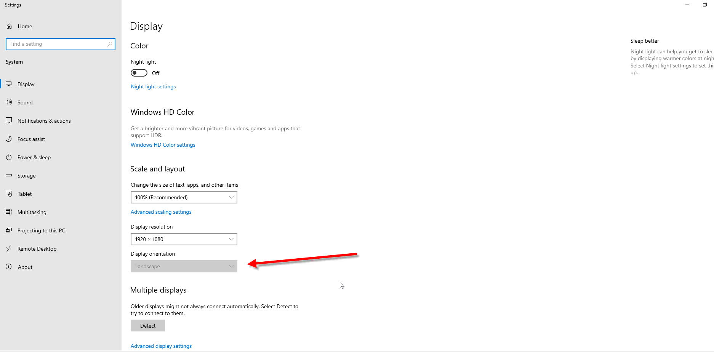Click the Display resolution label
The width and height of the screenshot is (714, 352).
coord(152,227)
